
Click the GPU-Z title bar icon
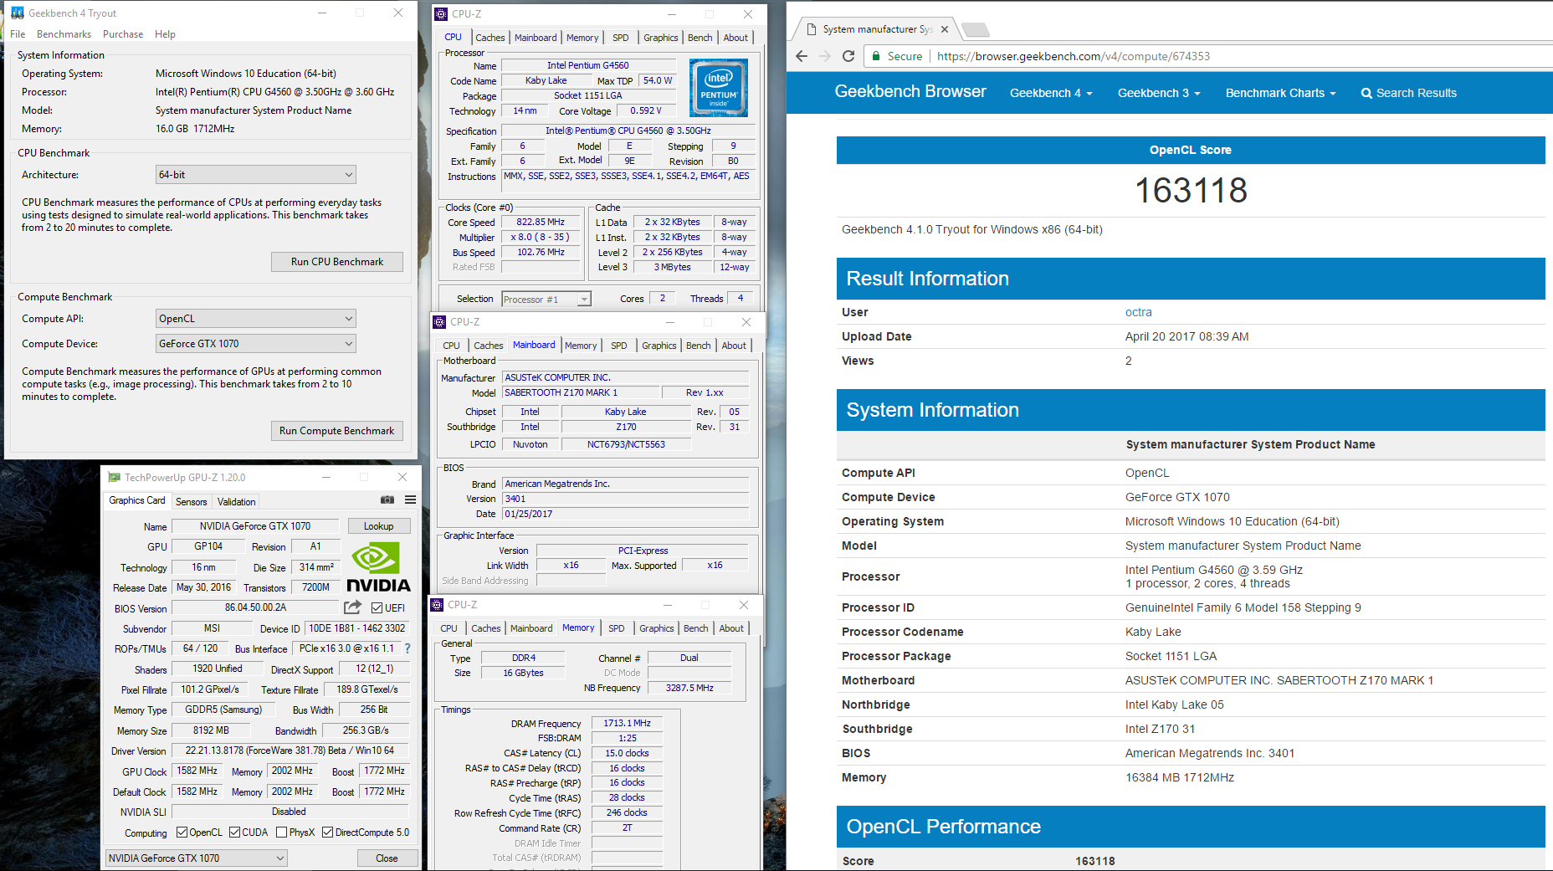coord(115,478)
